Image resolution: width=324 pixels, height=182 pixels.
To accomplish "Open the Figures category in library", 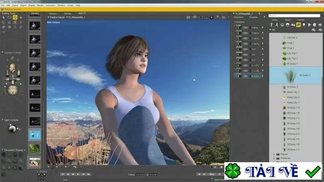I will coord(271,25).
